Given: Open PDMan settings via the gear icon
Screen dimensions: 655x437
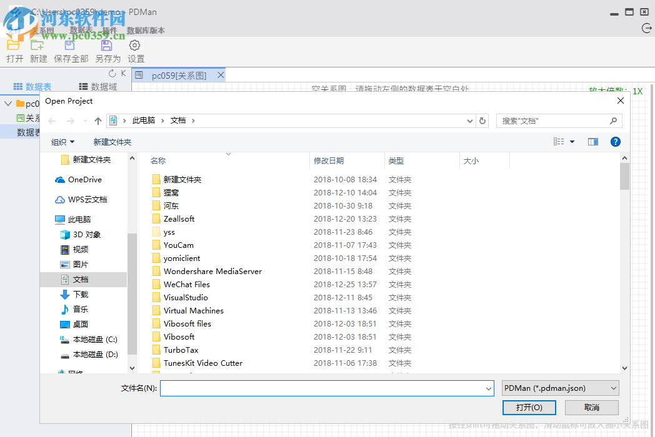Looking at the screenshot, I should pyautogui.click(x=134, y=45).
